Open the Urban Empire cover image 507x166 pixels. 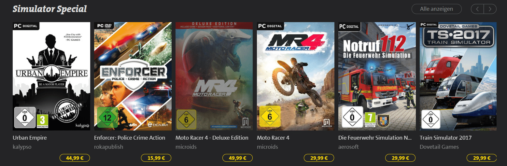pyautogui.click(x=51, y=76)
